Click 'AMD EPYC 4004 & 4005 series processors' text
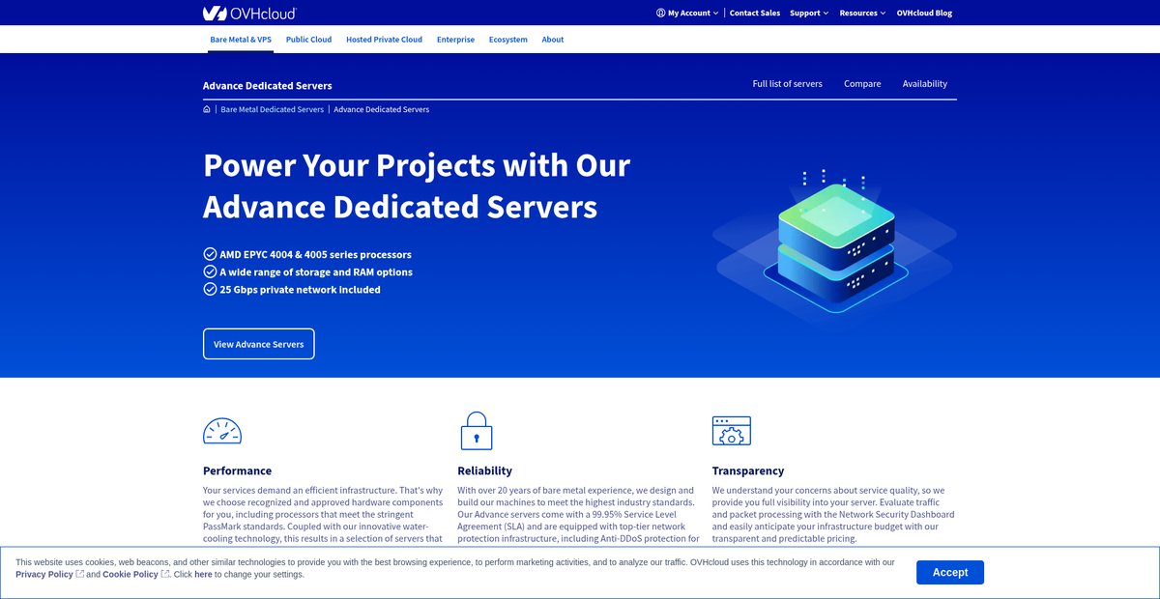Screen dimensions: 1160x599 click(x=316, y=255)
